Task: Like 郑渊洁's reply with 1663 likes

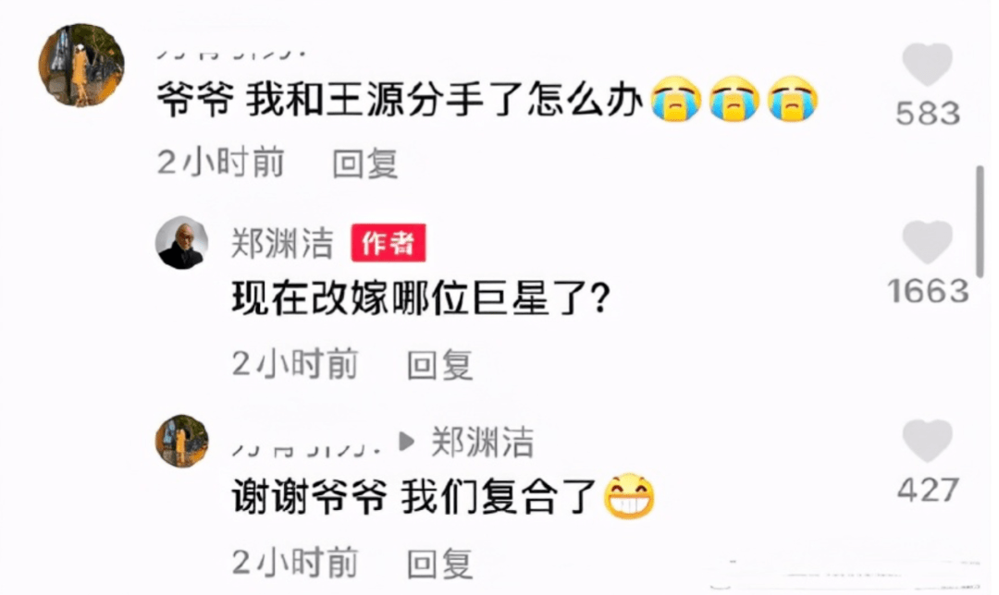Action: [x=927, y=242]
